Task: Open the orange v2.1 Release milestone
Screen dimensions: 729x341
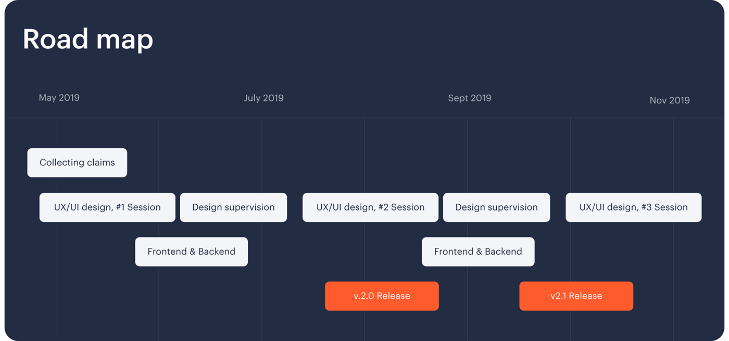Action: [x=576, y=296]
